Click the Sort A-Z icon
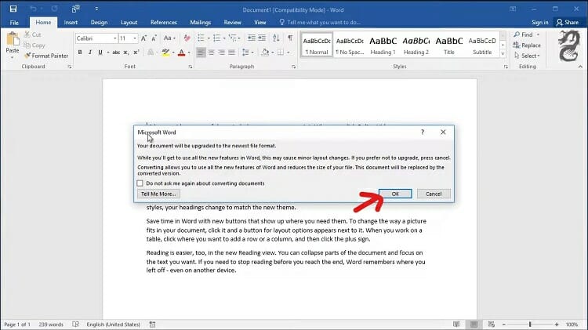Viewport: 588px width, 330px height. coord(276,38)
